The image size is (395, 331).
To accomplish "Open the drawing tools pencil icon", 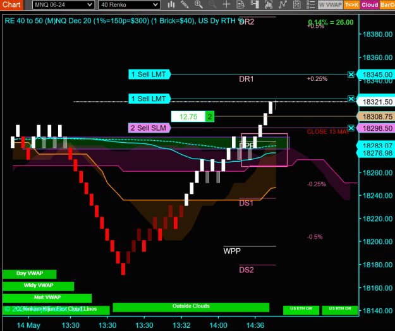I will (185, 4).
